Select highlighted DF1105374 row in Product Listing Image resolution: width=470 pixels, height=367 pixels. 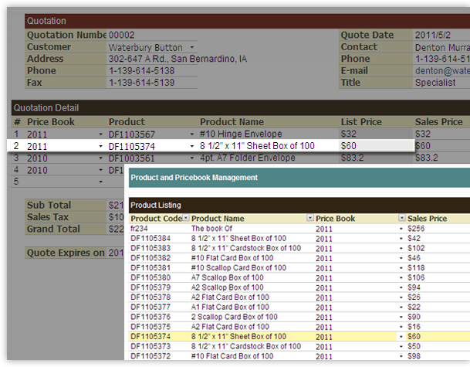click(x=299, y=336)
